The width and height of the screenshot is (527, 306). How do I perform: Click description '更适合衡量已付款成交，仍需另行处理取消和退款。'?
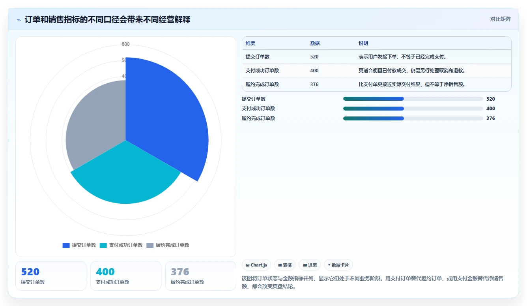tap(412, 71)
